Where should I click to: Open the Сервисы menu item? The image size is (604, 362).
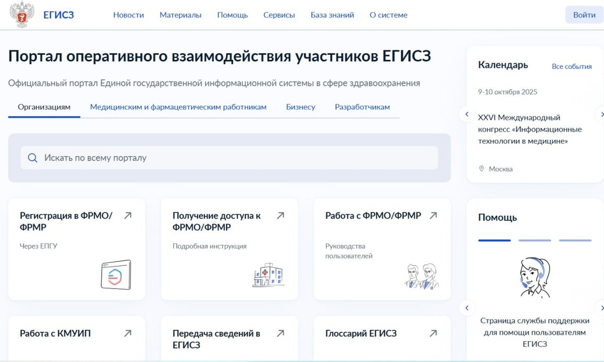tap(279, 15)
